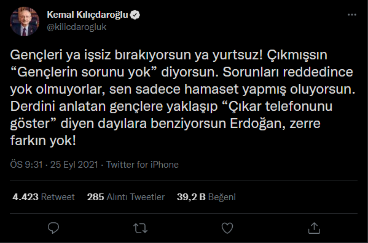Image resolution: width=368 pixels, height=243 pixels.
Task: Open the share tweet icon
Action: 314,228
